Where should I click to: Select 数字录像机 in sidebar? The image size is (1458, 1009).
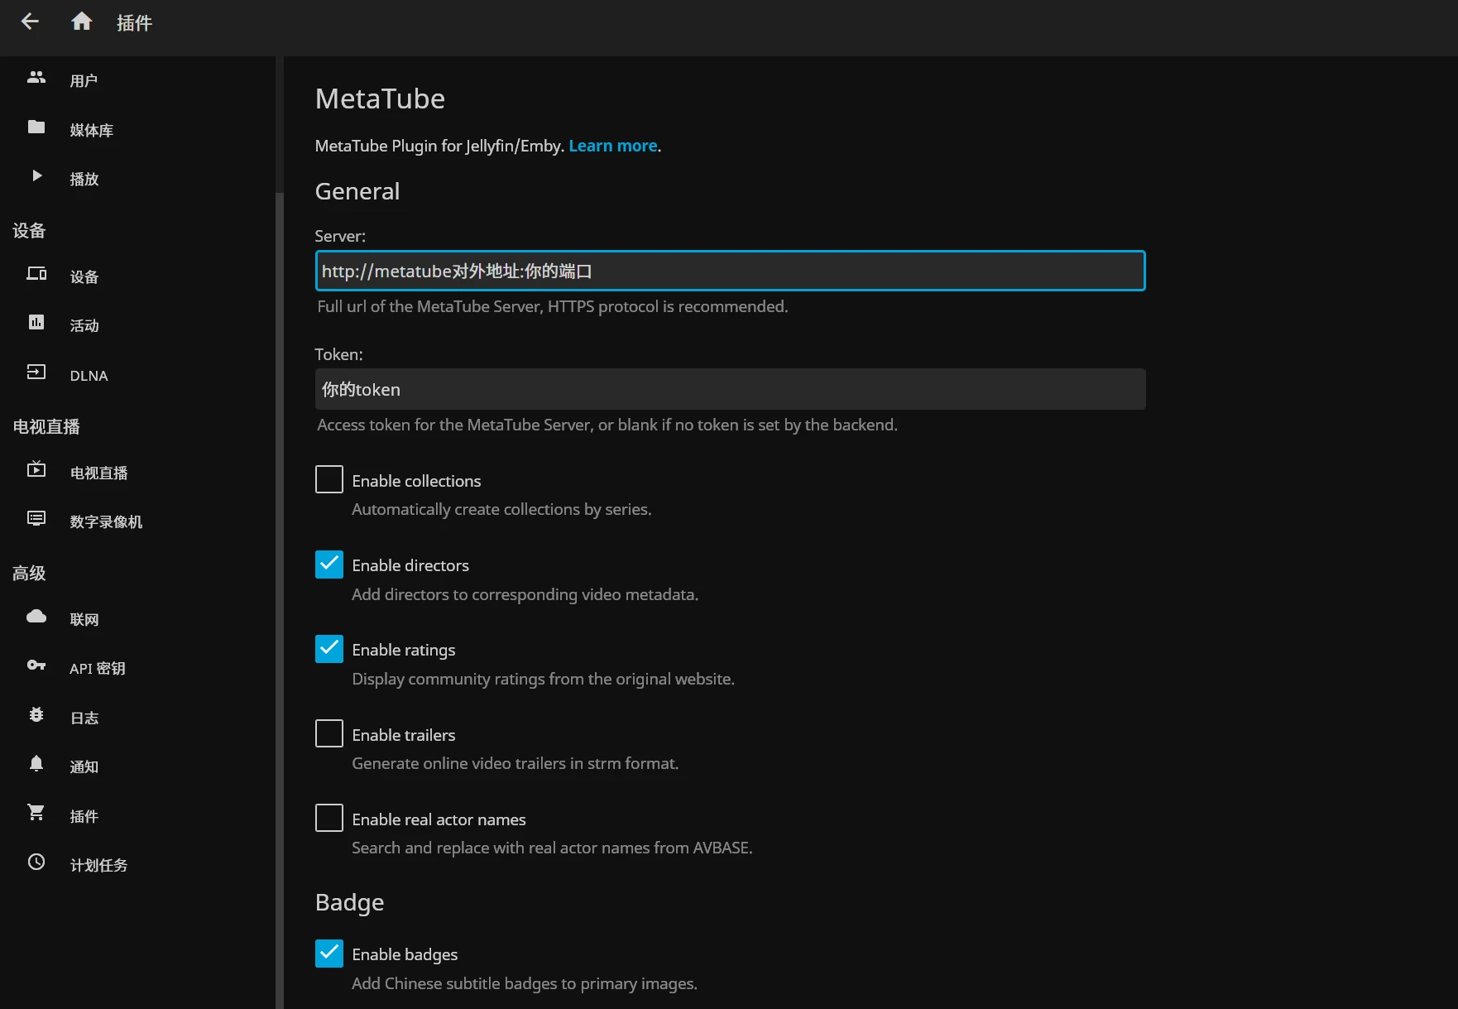pos(106,522)
